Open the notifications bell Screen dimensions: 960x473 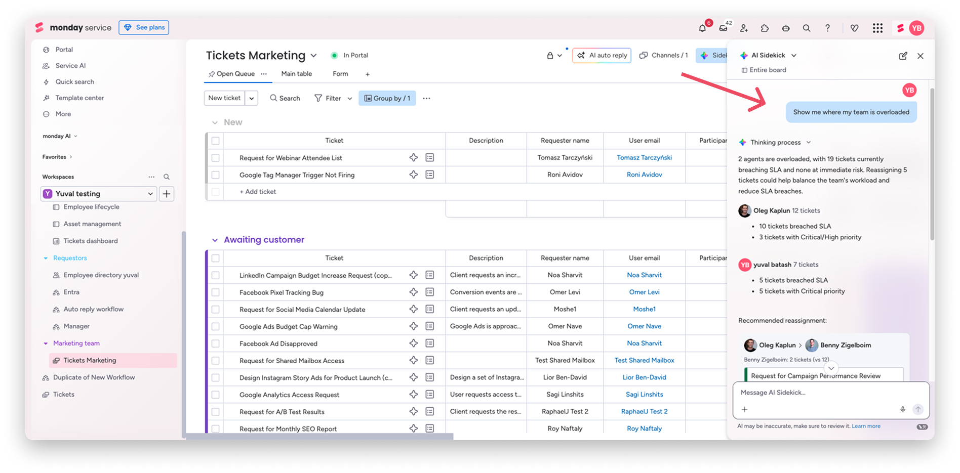click(702, 28)
